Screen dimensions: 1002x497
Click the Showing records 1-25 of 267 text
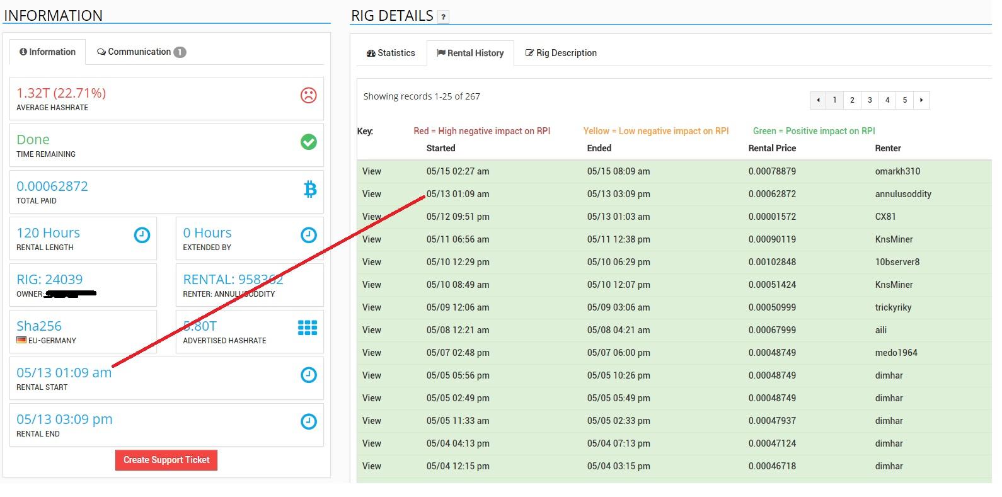click(x=422, y=96)
